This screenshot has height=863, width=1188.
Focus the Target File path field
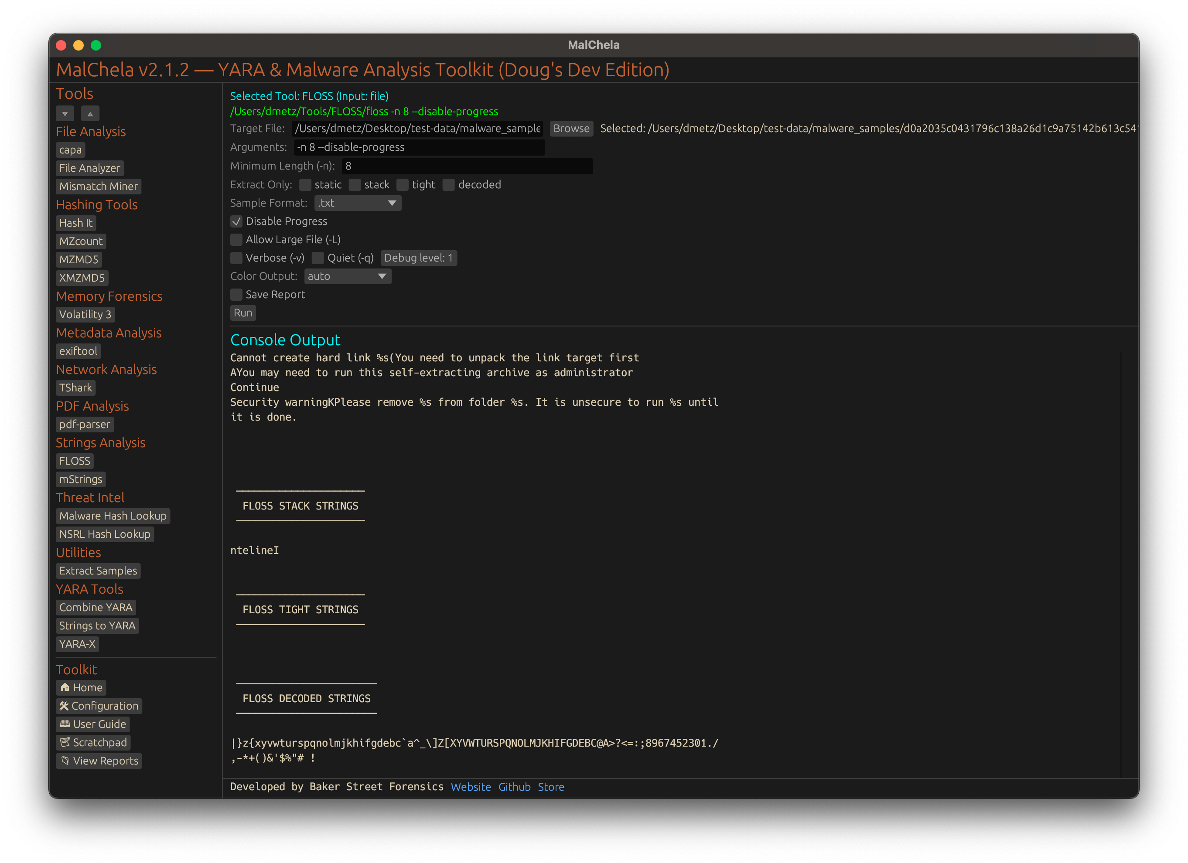[x=417, y=129]
